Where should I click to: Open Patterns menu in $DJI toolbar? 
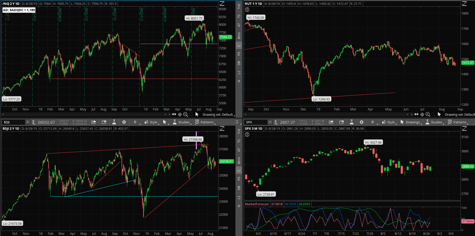click(205, 122)
